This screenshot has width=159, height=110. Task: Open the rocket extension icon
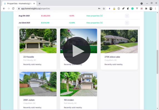[x=123, y=9]
